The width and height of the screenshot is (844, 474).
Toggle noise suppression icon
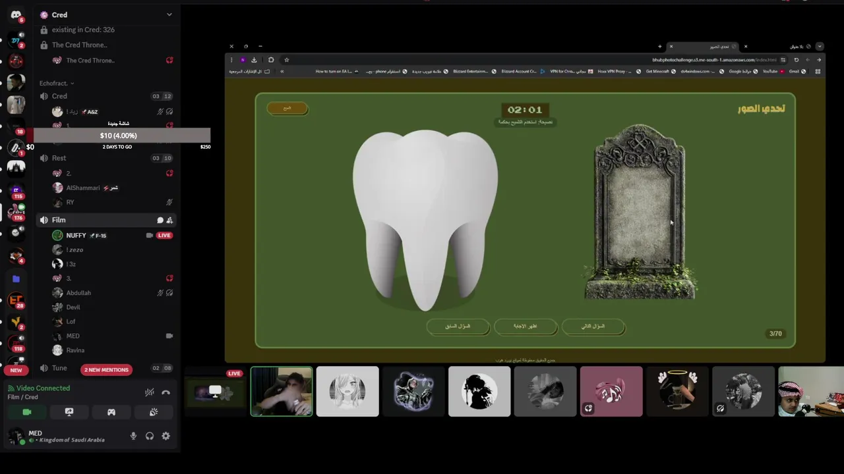pyautogui.click(x=150, y=392)
